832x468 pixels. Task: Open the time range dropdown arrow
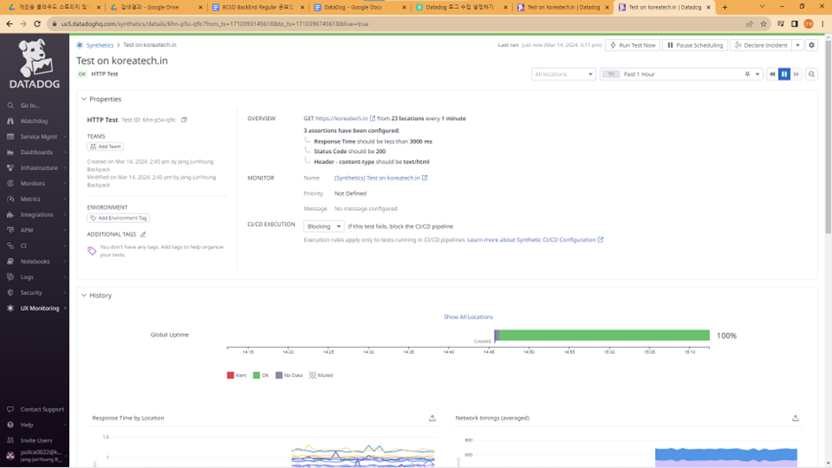(x=757, y=74)
